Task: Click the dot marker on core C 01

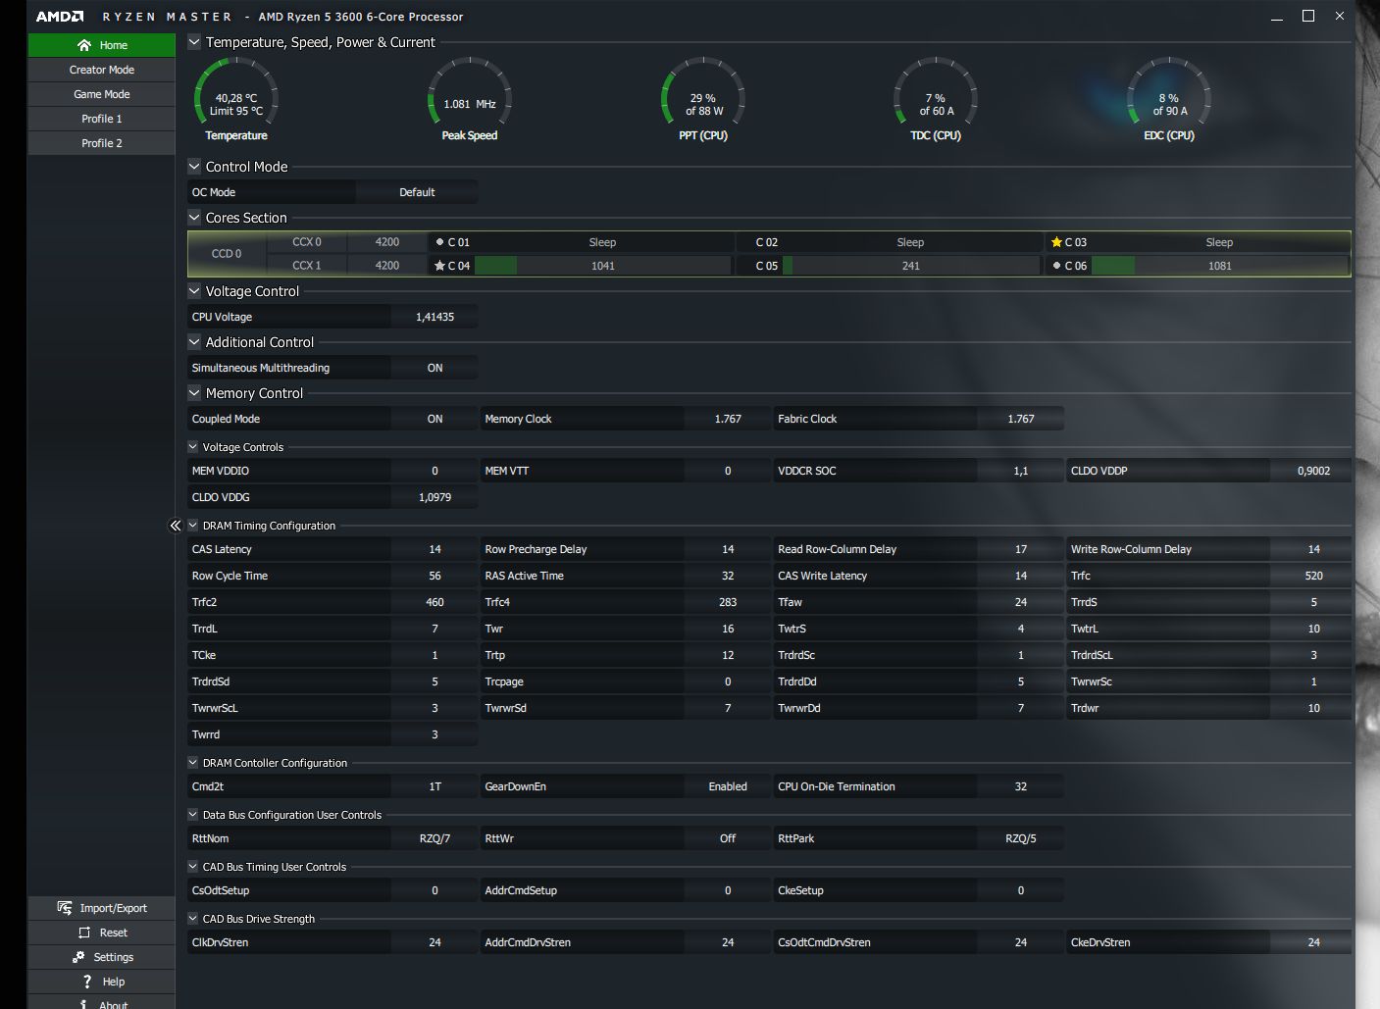Action: point(439,242)
